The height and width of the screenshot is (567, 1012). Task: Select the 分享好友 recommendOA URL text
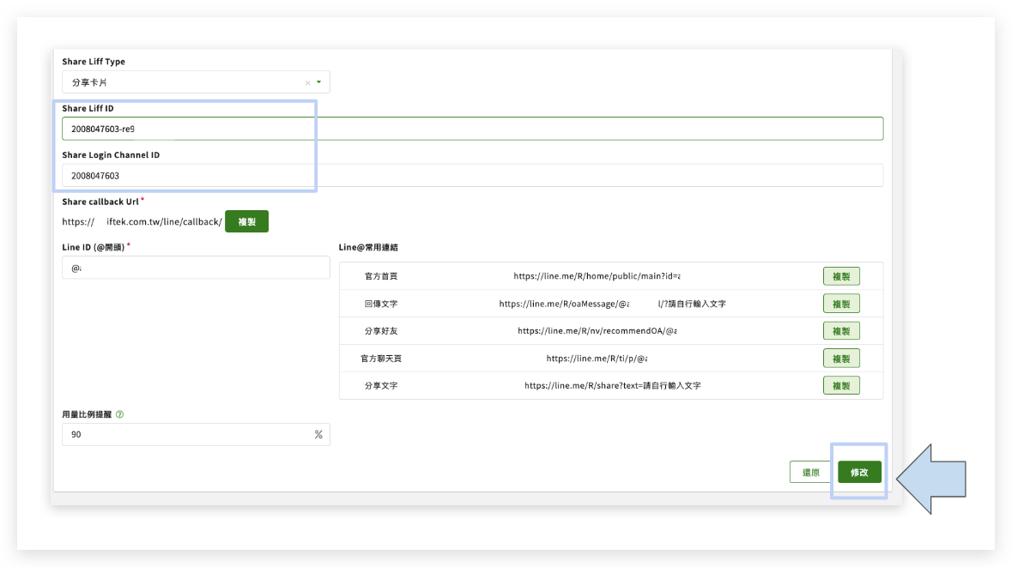click(597, 331)
